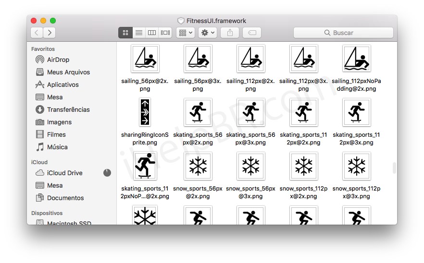Click the FitnessUI.framework title proxy icon
The width and height of the screenshot is (424, 263).
click(181, 21)
